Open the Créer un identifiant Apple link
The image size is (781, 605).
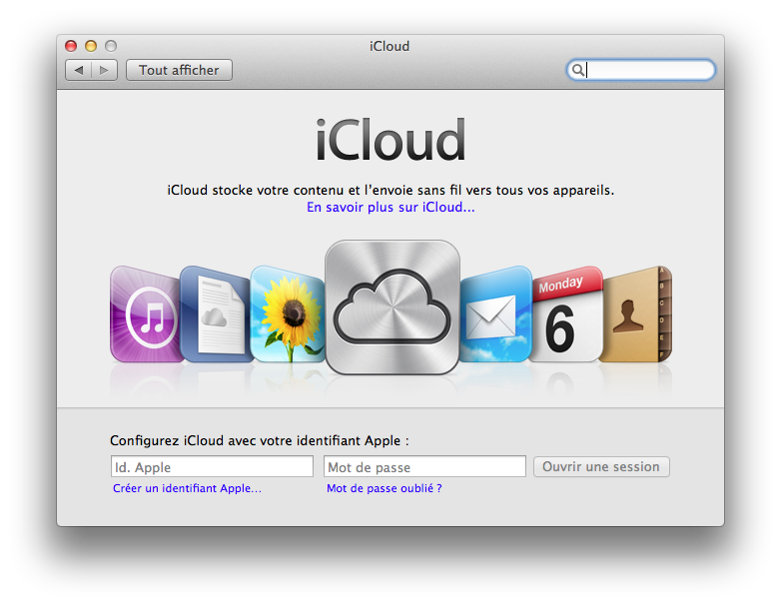pyautogui.click(x=187, y=488)
